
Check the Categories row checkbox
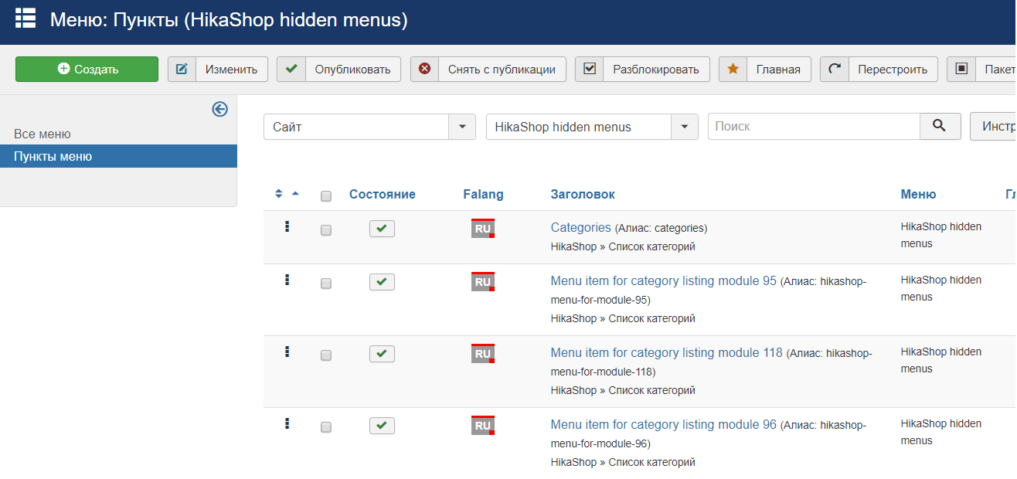coord(326,230)
